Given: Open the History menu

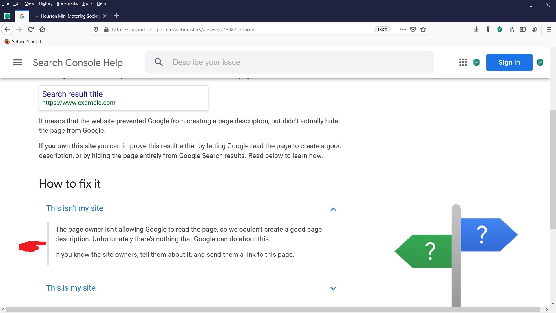Looking at the screenshot, I should (45, 3).
